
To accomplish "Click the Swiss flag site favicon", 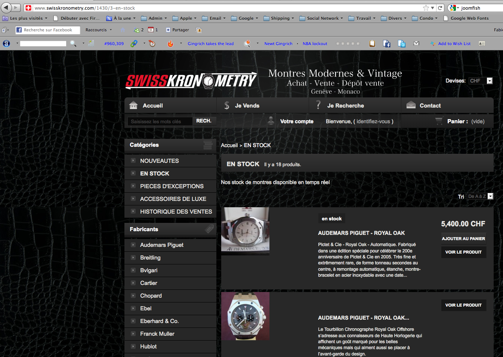I will pyautogui.click(x=28, y=8).
